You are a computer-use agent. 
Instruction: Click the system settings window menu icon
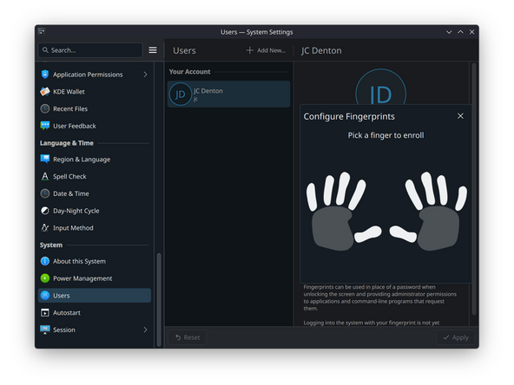(x=42, y=31)
